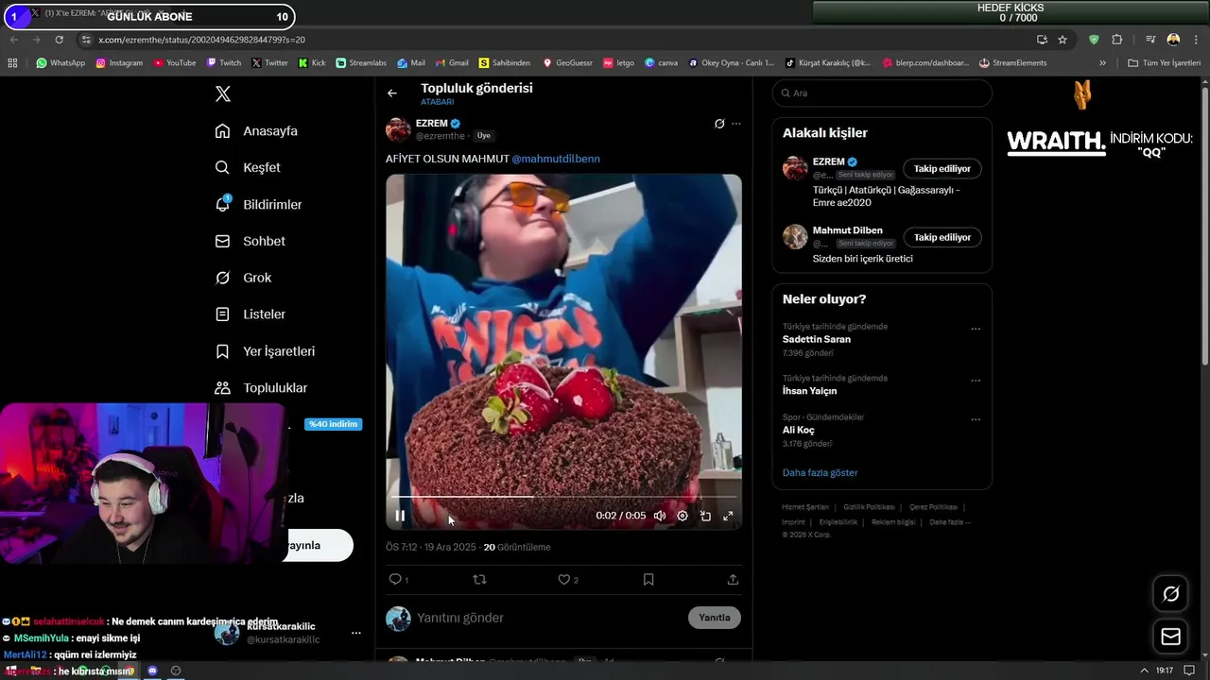
Task: Open the ATABARI community link
Action: pyautogui.click(x=437, y=102)
